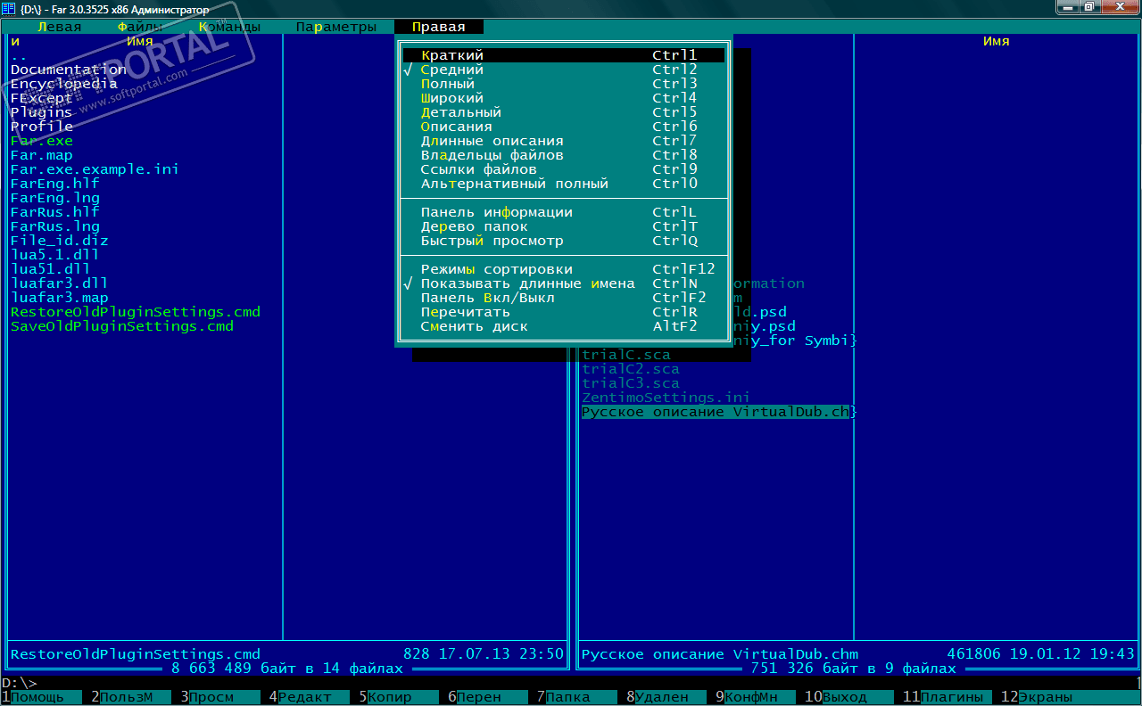The height and width of the screenshot is (706, 1142).
Task: Select the luafar3.dll file
Action: tap(60, 283)
